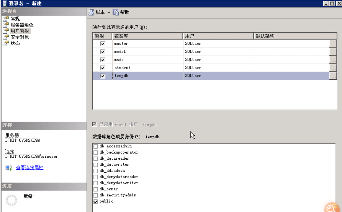The width and height of the screenshot is (342, 212).
Task: Enable the db_datawriter role checkbox
Action: point(96,165)
